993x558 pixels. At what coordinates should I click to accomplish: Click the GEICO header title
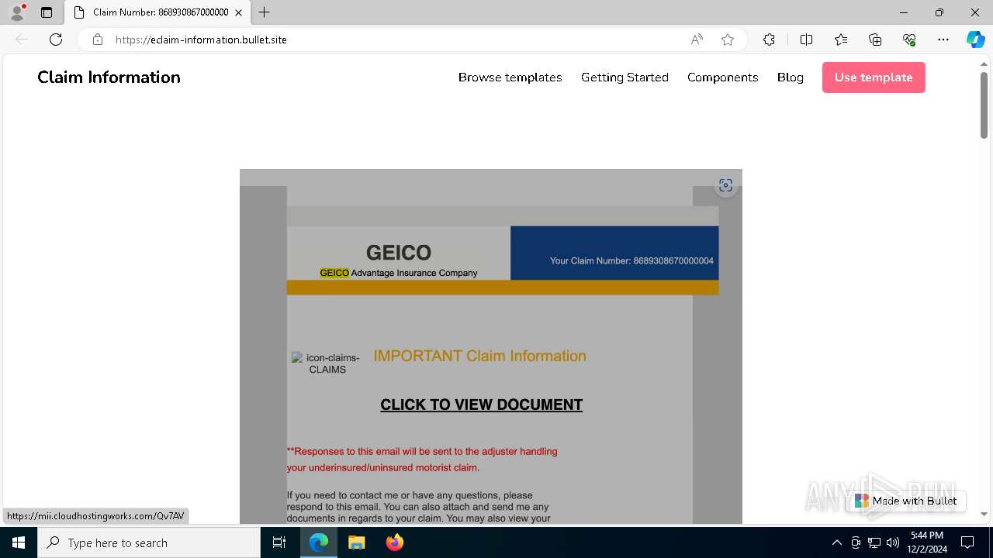tap(398, 253)
